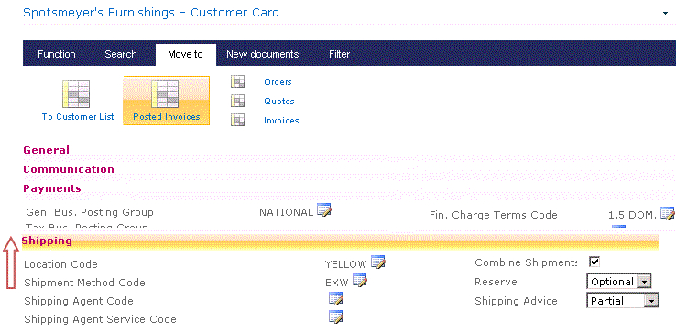Open the Filter tab
Image resolution: width=676 pixels, height=332 pixels.
[x=339, y=54]
